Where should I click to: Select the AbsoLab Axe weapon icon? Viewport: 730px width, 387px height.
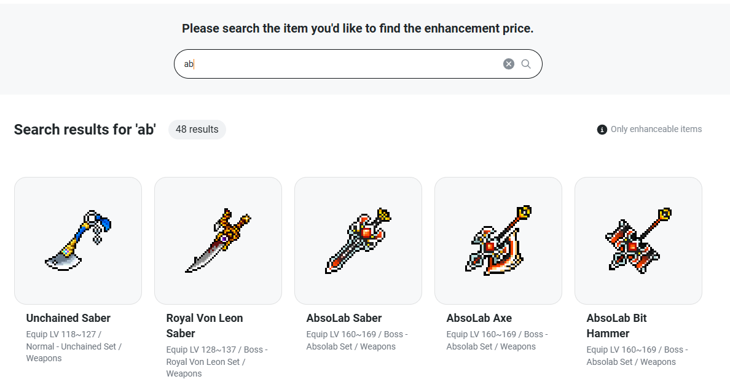click(x=498, y=241)
